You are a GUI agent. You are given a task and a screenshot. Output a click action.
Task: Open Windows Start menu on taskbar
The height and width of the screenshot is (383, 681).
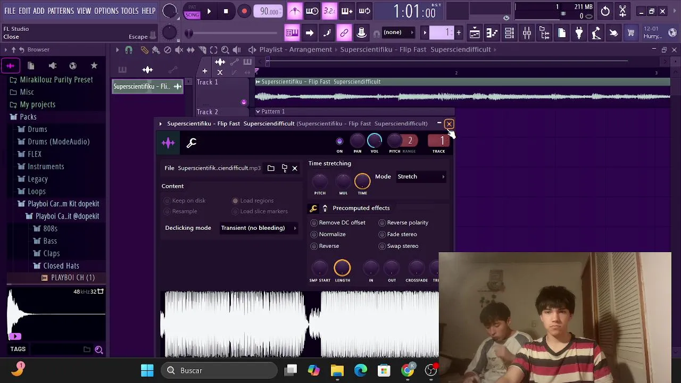[x=147, y=370]
